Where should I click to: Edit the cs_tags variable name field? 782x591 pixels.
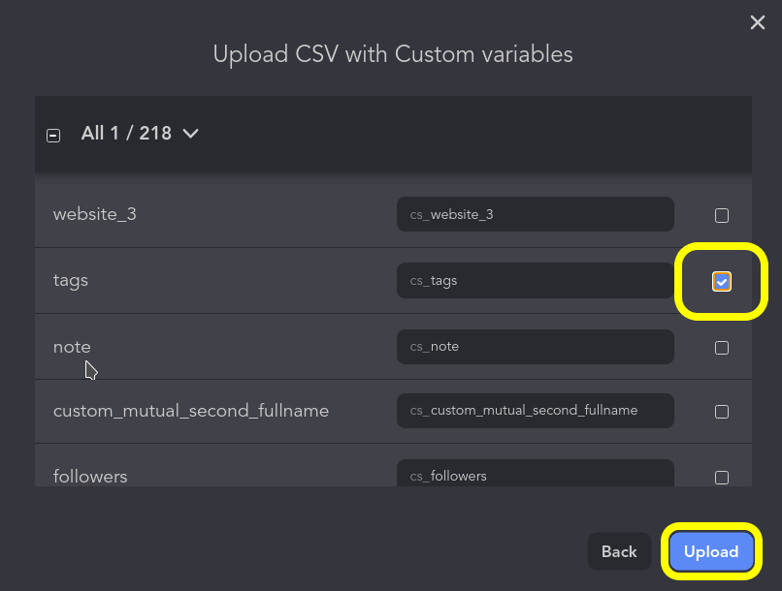click(x=536, y=281)
